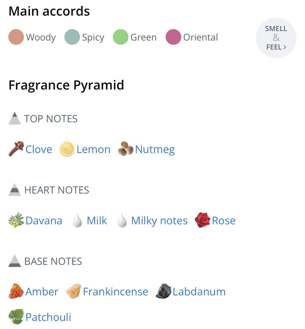Click the Davana plant icon
Image resolution: width=305 pixels, height=329 pixels.
(16, 220)
